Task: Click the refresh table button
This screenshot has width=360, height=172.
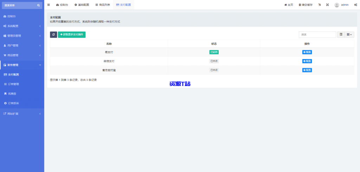Action: [53, 35]
